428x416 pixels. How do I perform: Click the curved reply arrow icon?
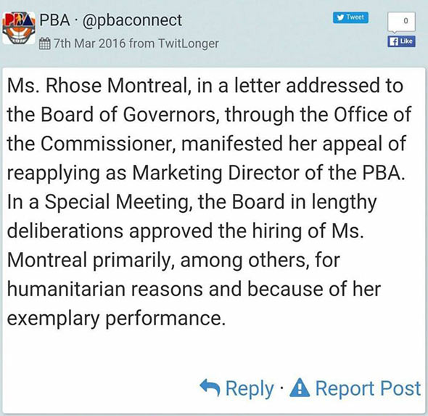click(x=210, y=387)
